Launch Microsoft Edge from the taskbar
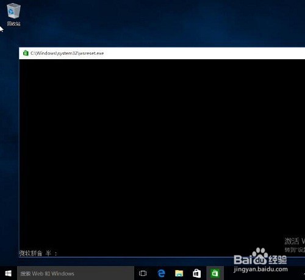 (162, 273)
